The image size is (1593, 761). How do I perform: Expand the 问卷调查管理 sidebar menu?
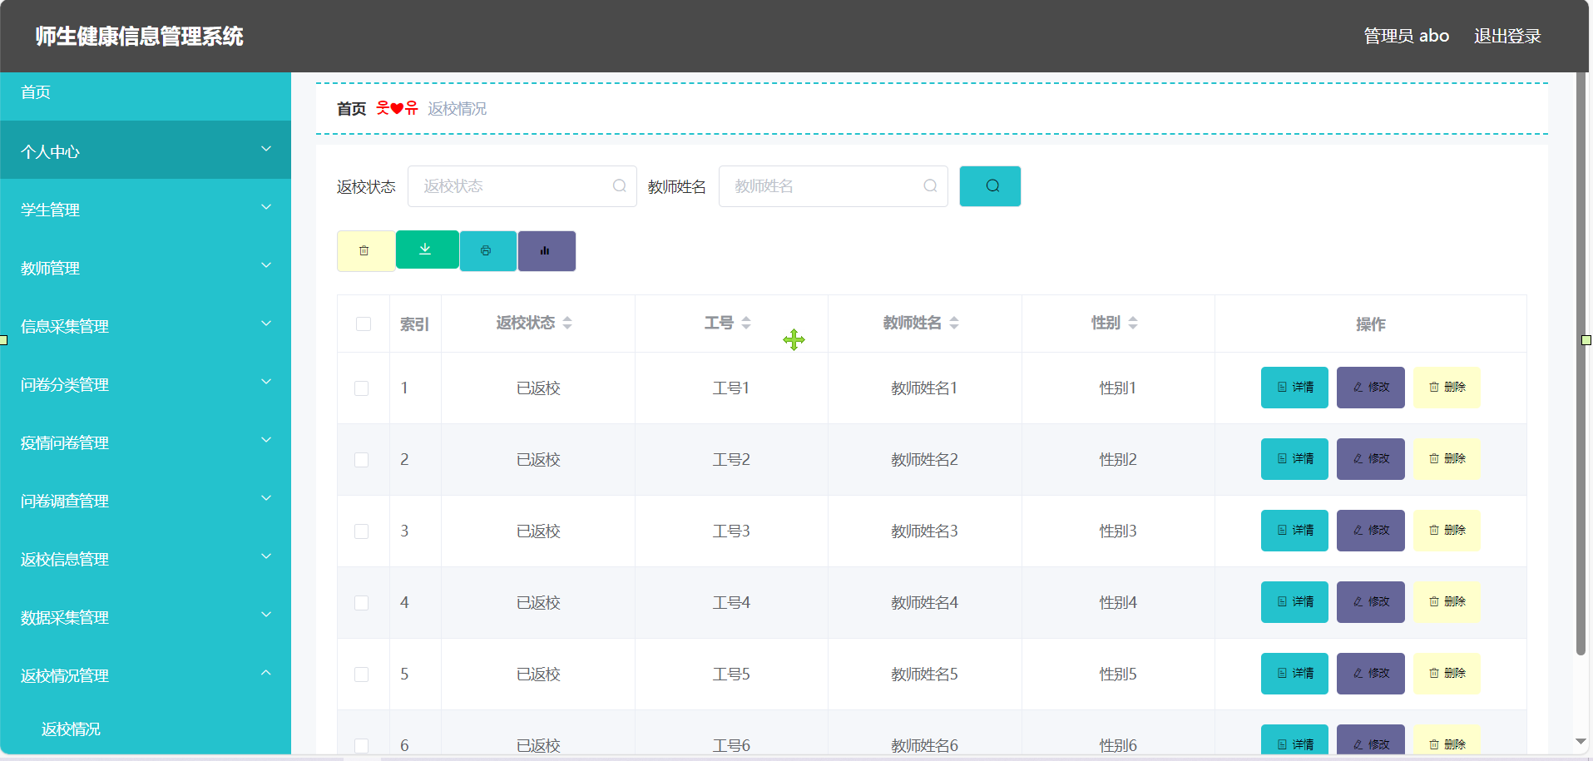[146, 500]
